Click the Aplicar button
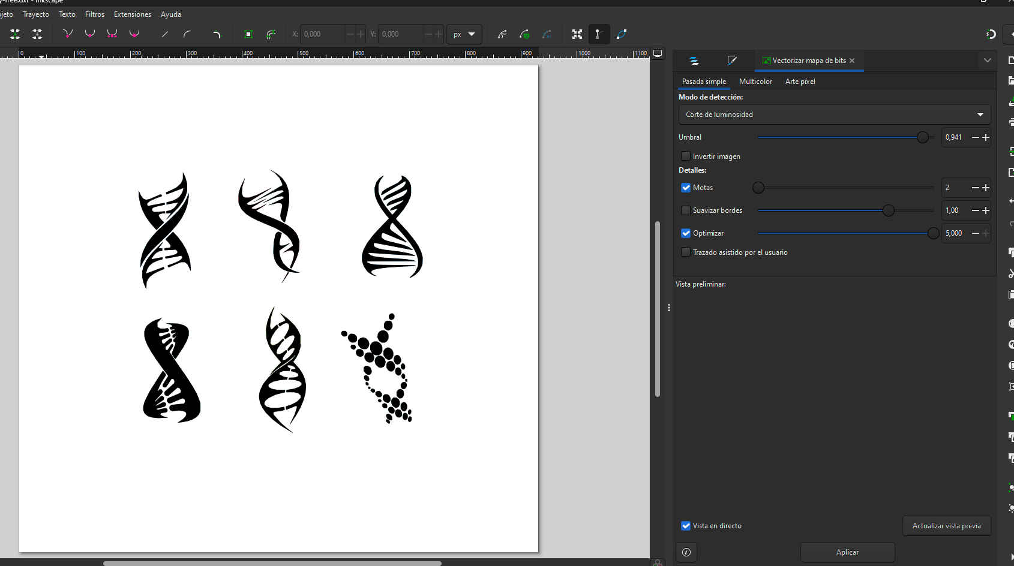The image size is (1014, 566). coord(847,552)
